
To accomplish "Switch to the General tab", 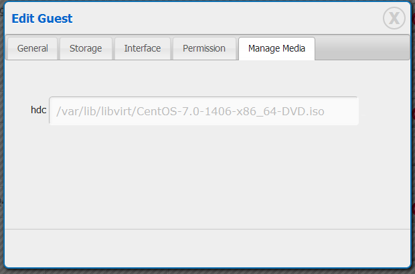I will tap(32, 48).
